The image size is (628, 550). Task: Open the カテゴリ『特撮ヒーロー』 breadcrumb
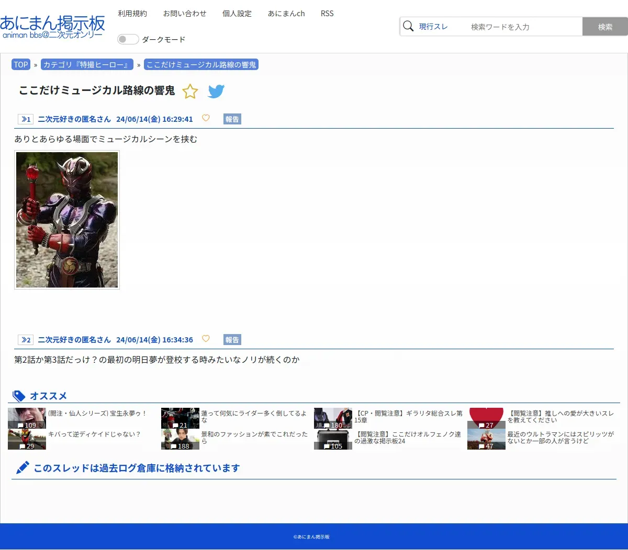pos(87,65)
